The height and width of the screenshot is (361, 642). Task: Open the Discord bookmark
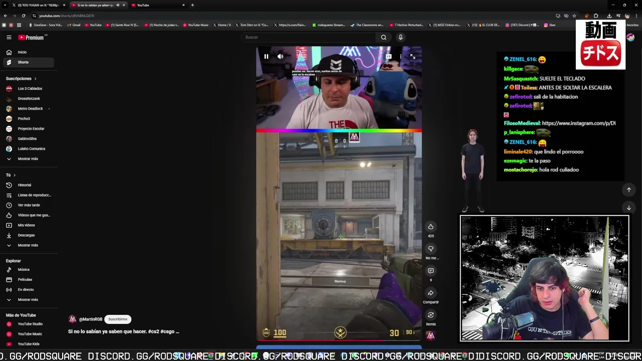click(522, 25)
